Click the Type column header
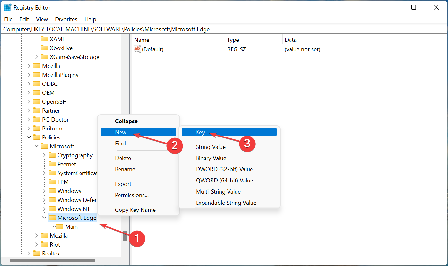The height and width of the screenshot is (266, 448). tap(254, 40)
